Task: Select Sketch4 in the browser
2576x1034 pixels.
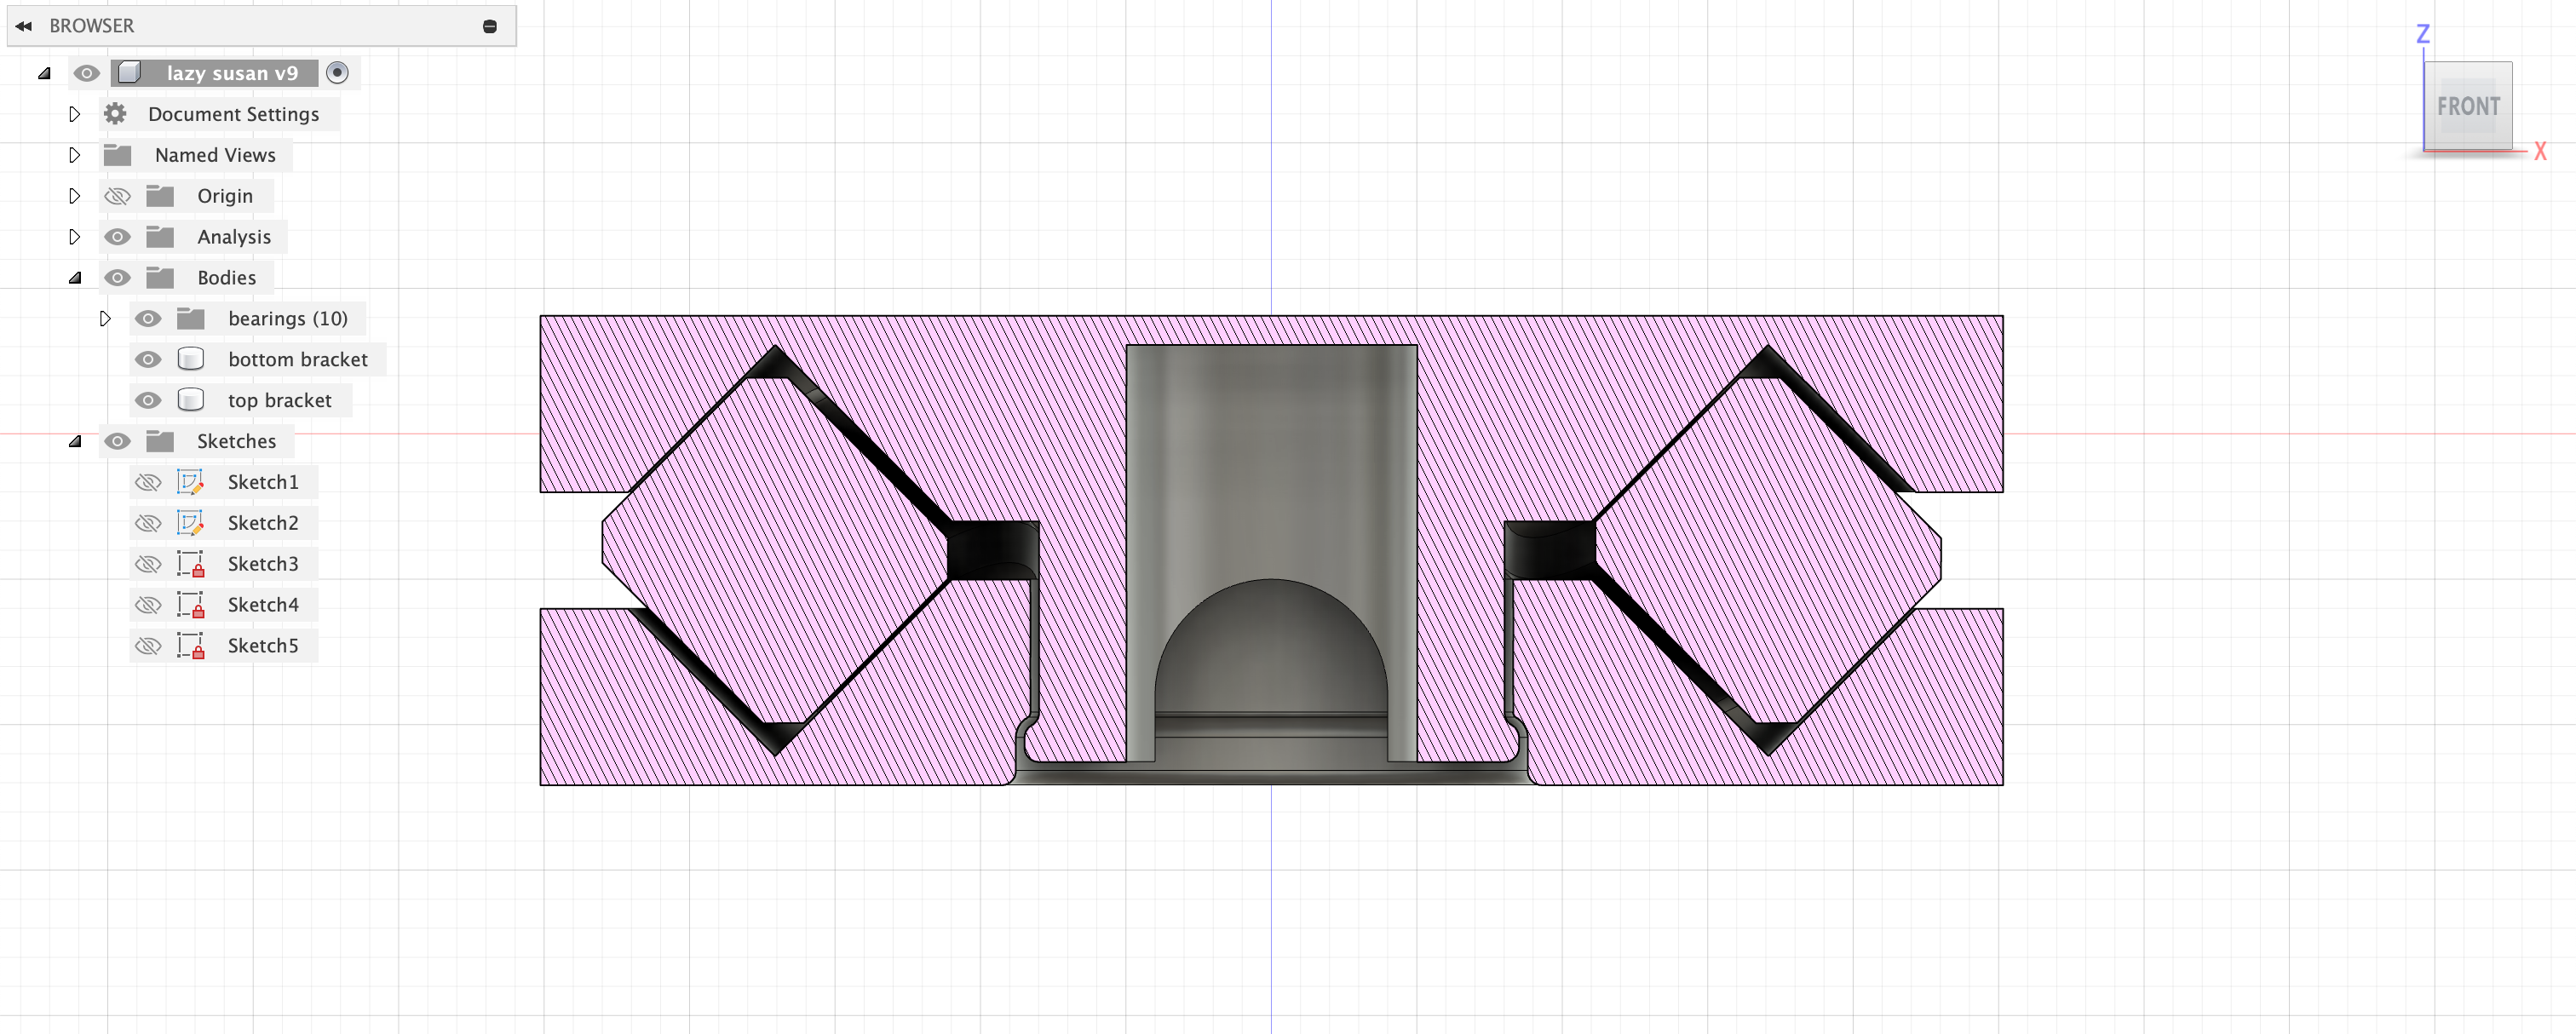Action: (x=263, y=605)
